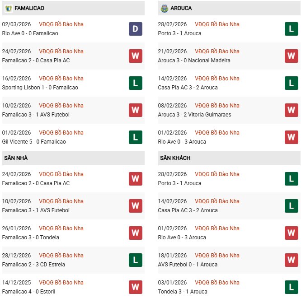The image size is (301, 298).
Task: Open the AROUCA header tab
Action: point(182,8)
